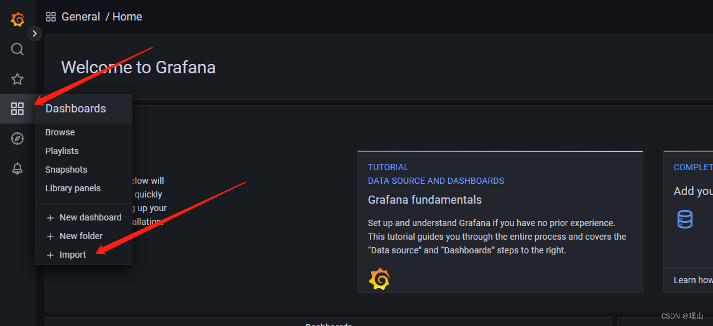Click the Dashboards menu header
Viewport: 713px width, 326px height.
(x=75, y=109)
